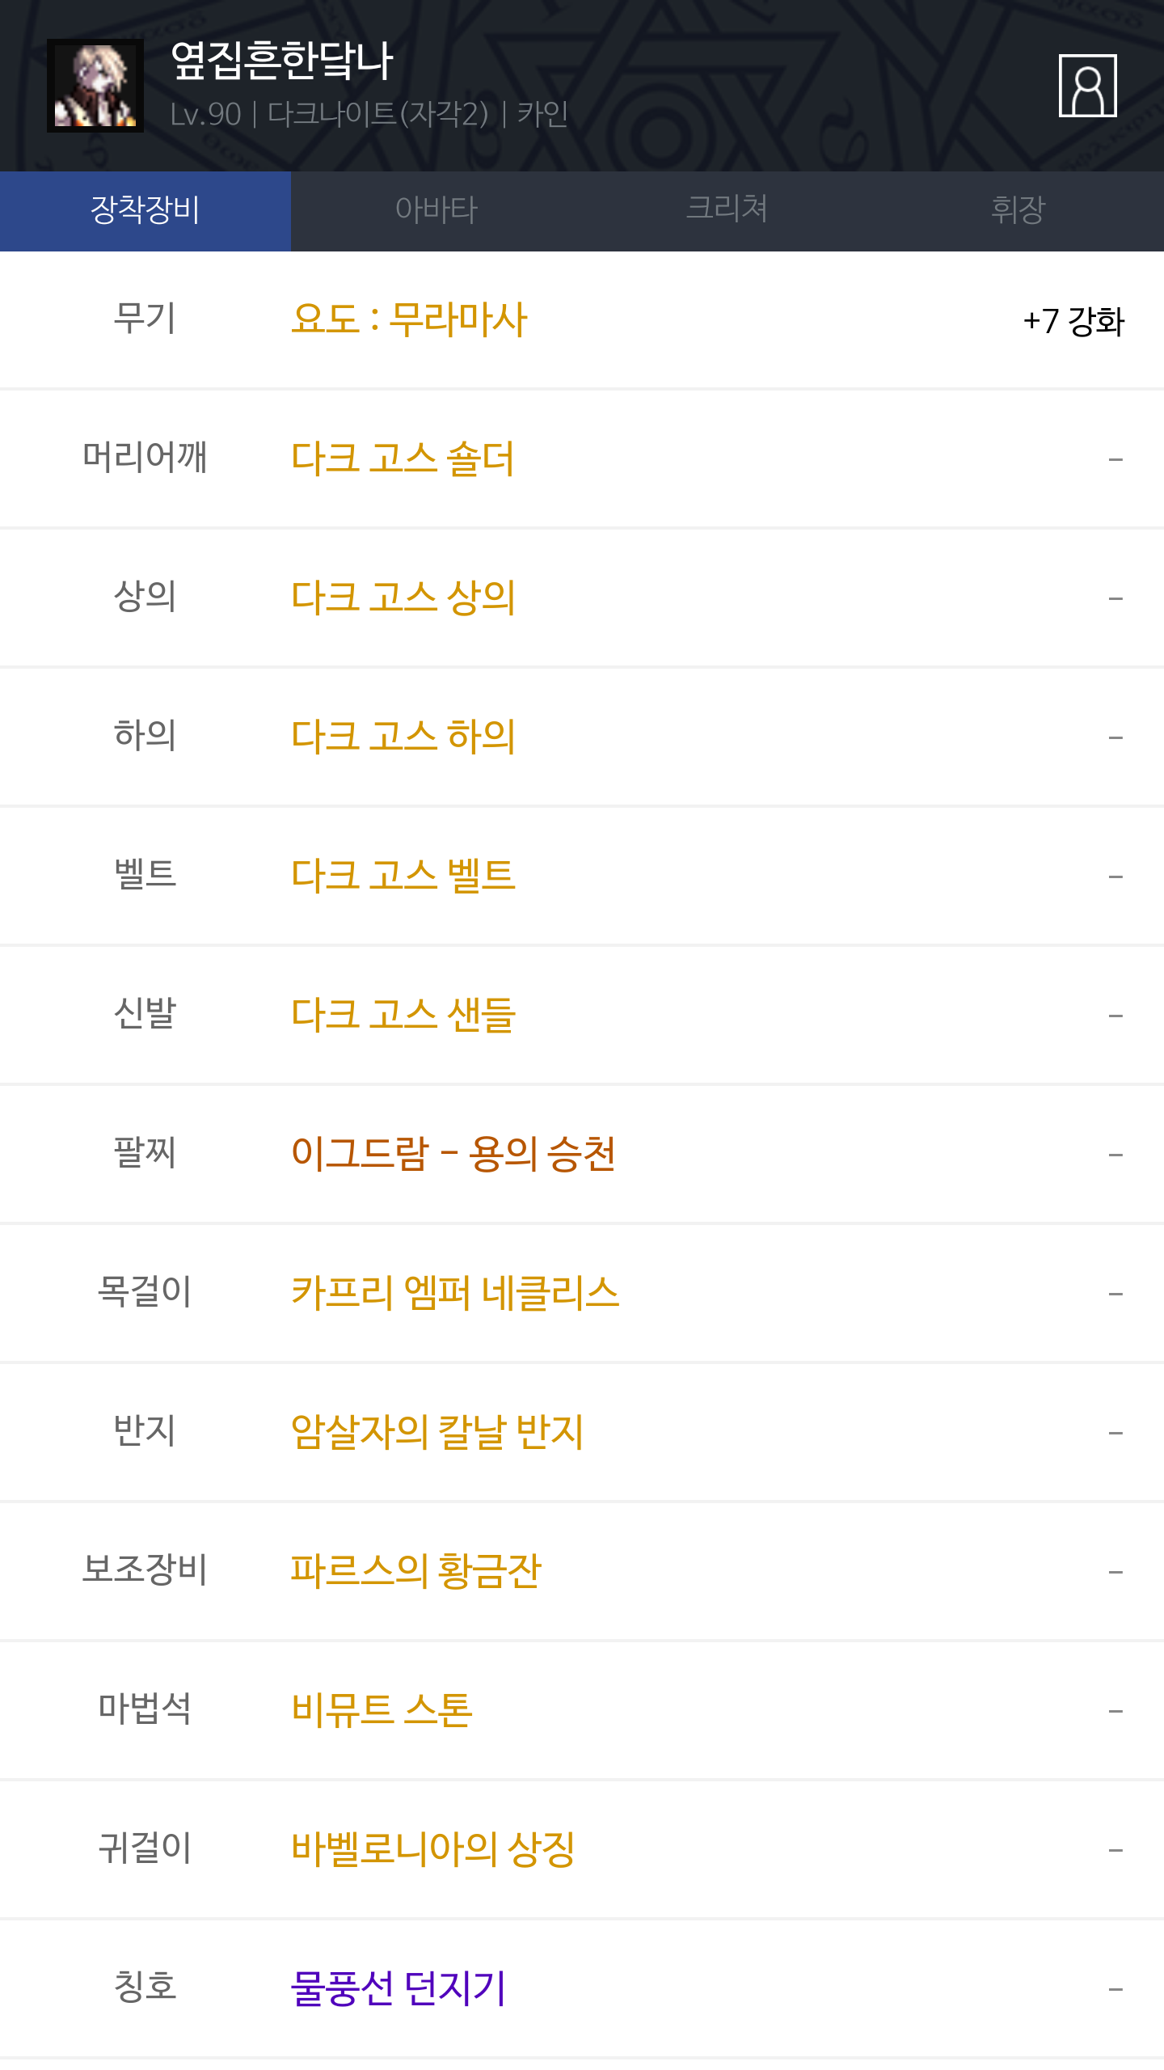Click the character name 옆집흔한닼나
The width and height of the screenshot is (1164, 2070).
coord(281,61)
